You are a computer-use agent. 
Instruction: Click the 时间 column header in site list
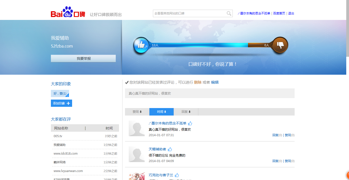[109, 128]
